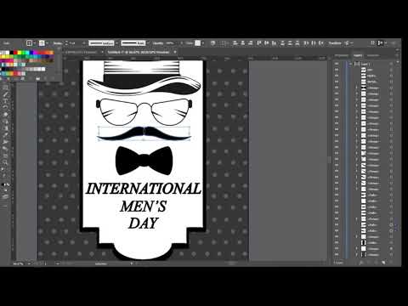This screenshot has height=306, width=408.
Task: Click the Isolate Selected Object icon
Action: coord(348,43)
